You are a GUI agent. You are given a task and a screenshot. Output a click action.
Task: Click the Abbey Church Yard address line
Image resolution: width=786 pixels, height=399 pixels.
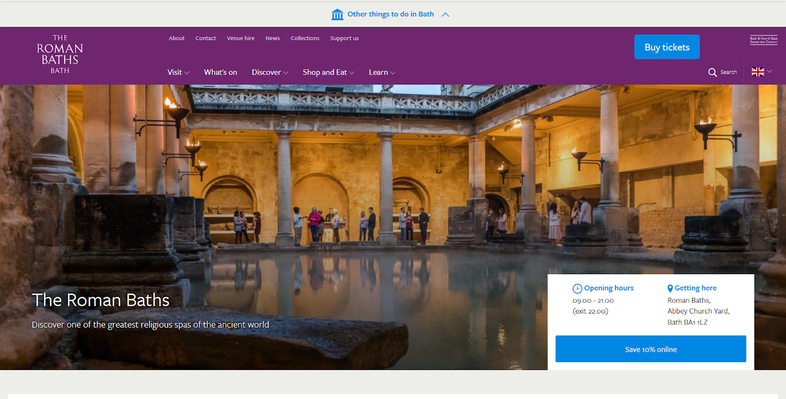tap(699, 311)
